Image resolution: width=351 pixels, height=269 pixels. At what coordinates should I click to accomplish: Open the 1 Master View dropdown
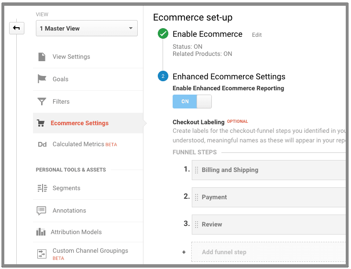[x=87, y=28]
